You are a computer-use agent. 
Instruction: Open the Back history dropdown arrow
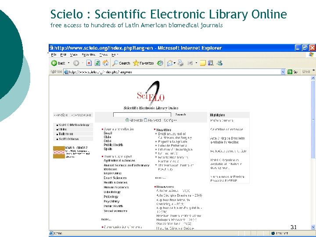(x=68, y=63)
